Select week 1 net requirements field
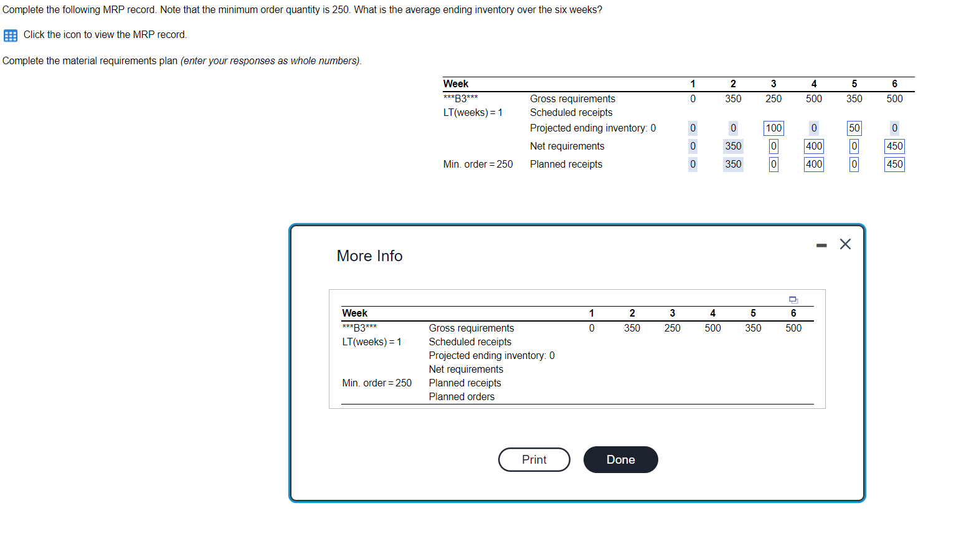The width and height of the screenshot is (979, 536). point(693,146)
